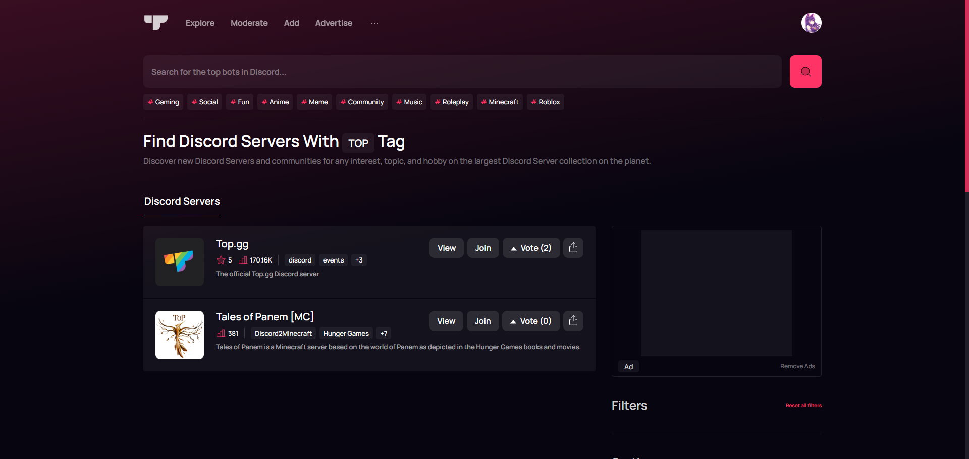Click Remove Ads link

point(797,366)
